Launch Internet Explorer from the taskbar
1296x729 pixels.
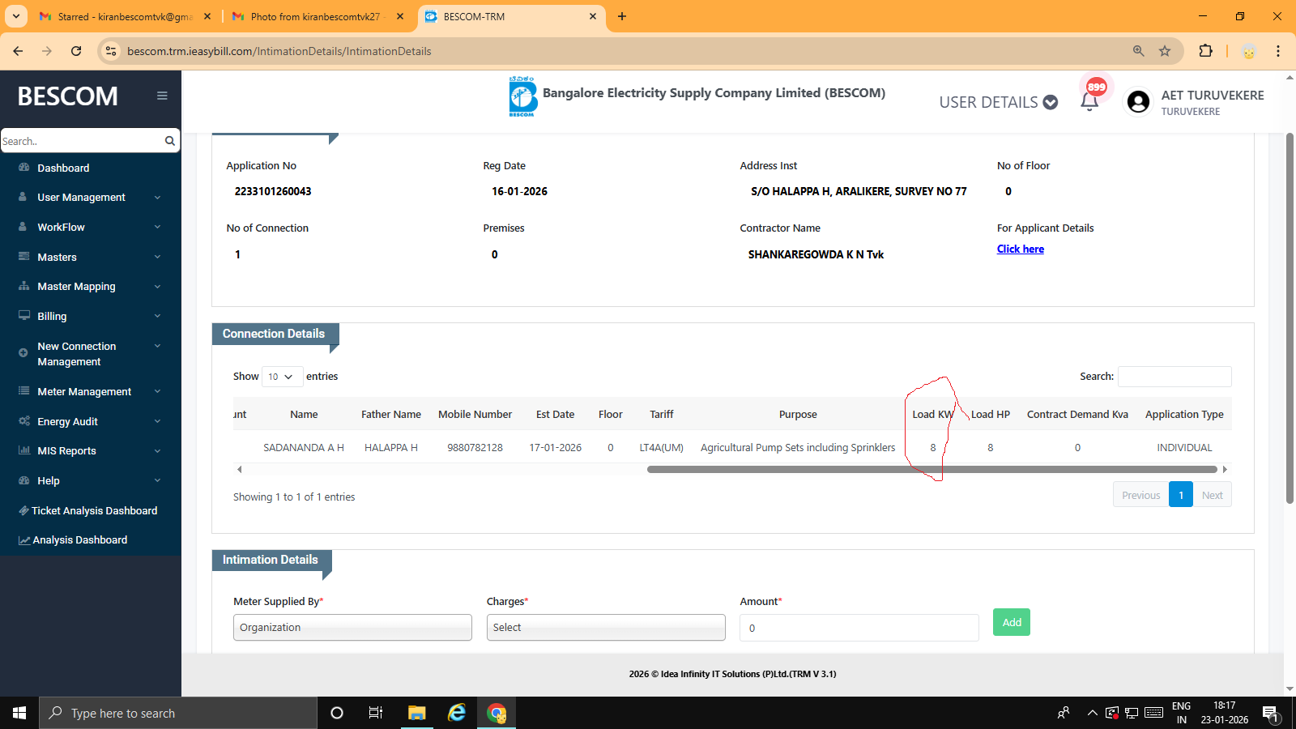pyautogui.click(x=457, y=713)
